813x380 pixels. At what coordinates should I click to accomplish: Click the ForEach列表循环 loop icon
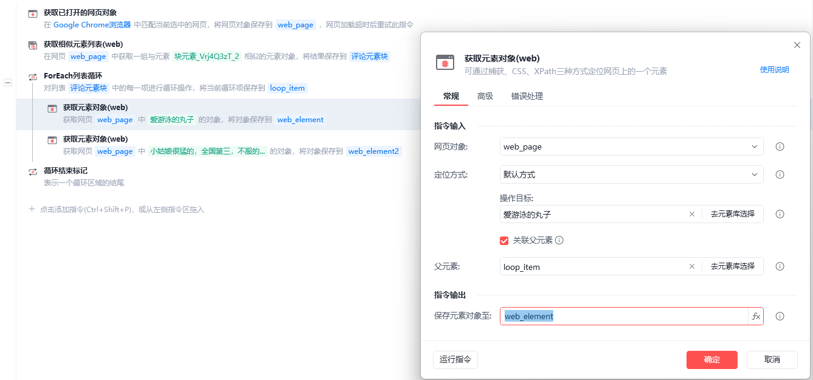(33, 77)
